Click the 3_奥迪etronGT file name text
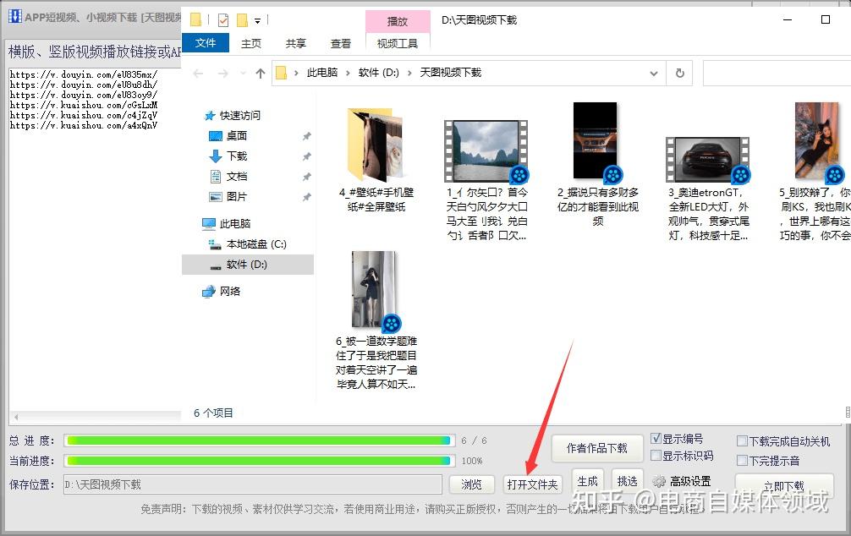Image resolution: width=851 pixels, height=536 pixels. coord(708,214)
